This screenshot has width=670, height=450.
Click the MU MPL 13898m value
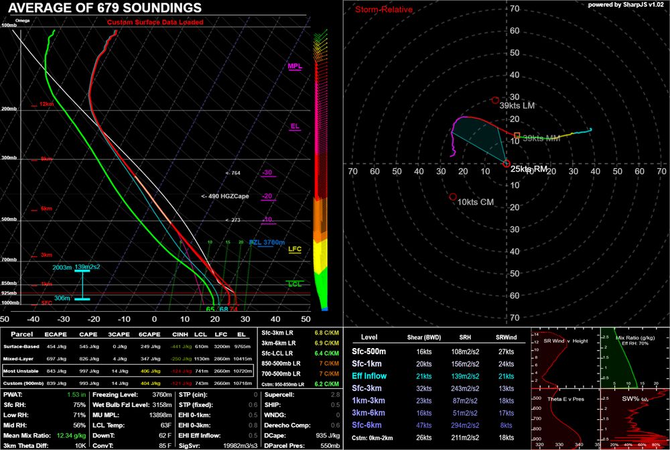[161, 415]
